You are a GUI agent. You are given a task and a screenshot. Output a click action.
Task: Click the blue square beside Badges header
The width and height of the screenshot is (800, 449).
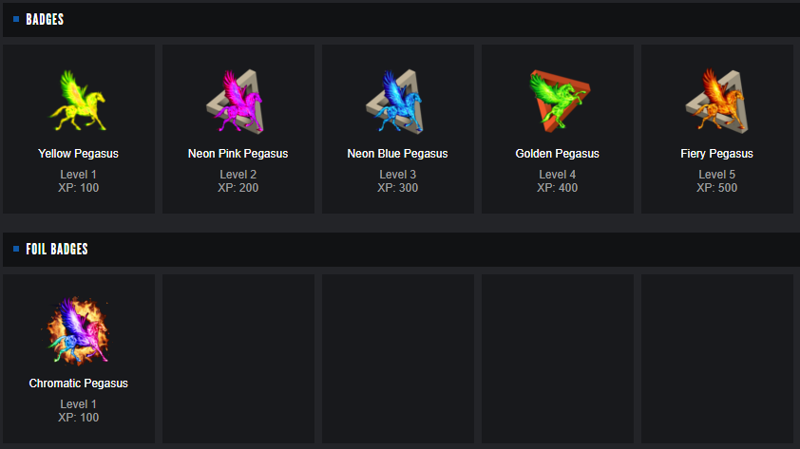pos(16,19)
